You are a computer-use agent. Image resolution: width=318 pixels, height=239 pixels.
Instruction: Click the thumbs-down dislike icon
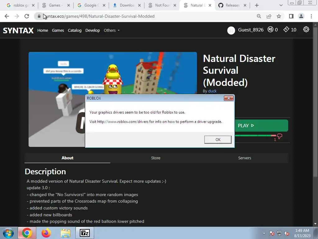(280, 136)
